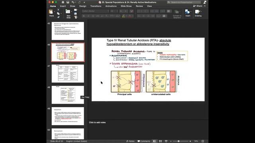Toggle the Notes pane button
Screen dimensions: 255x143
point(130,141)
